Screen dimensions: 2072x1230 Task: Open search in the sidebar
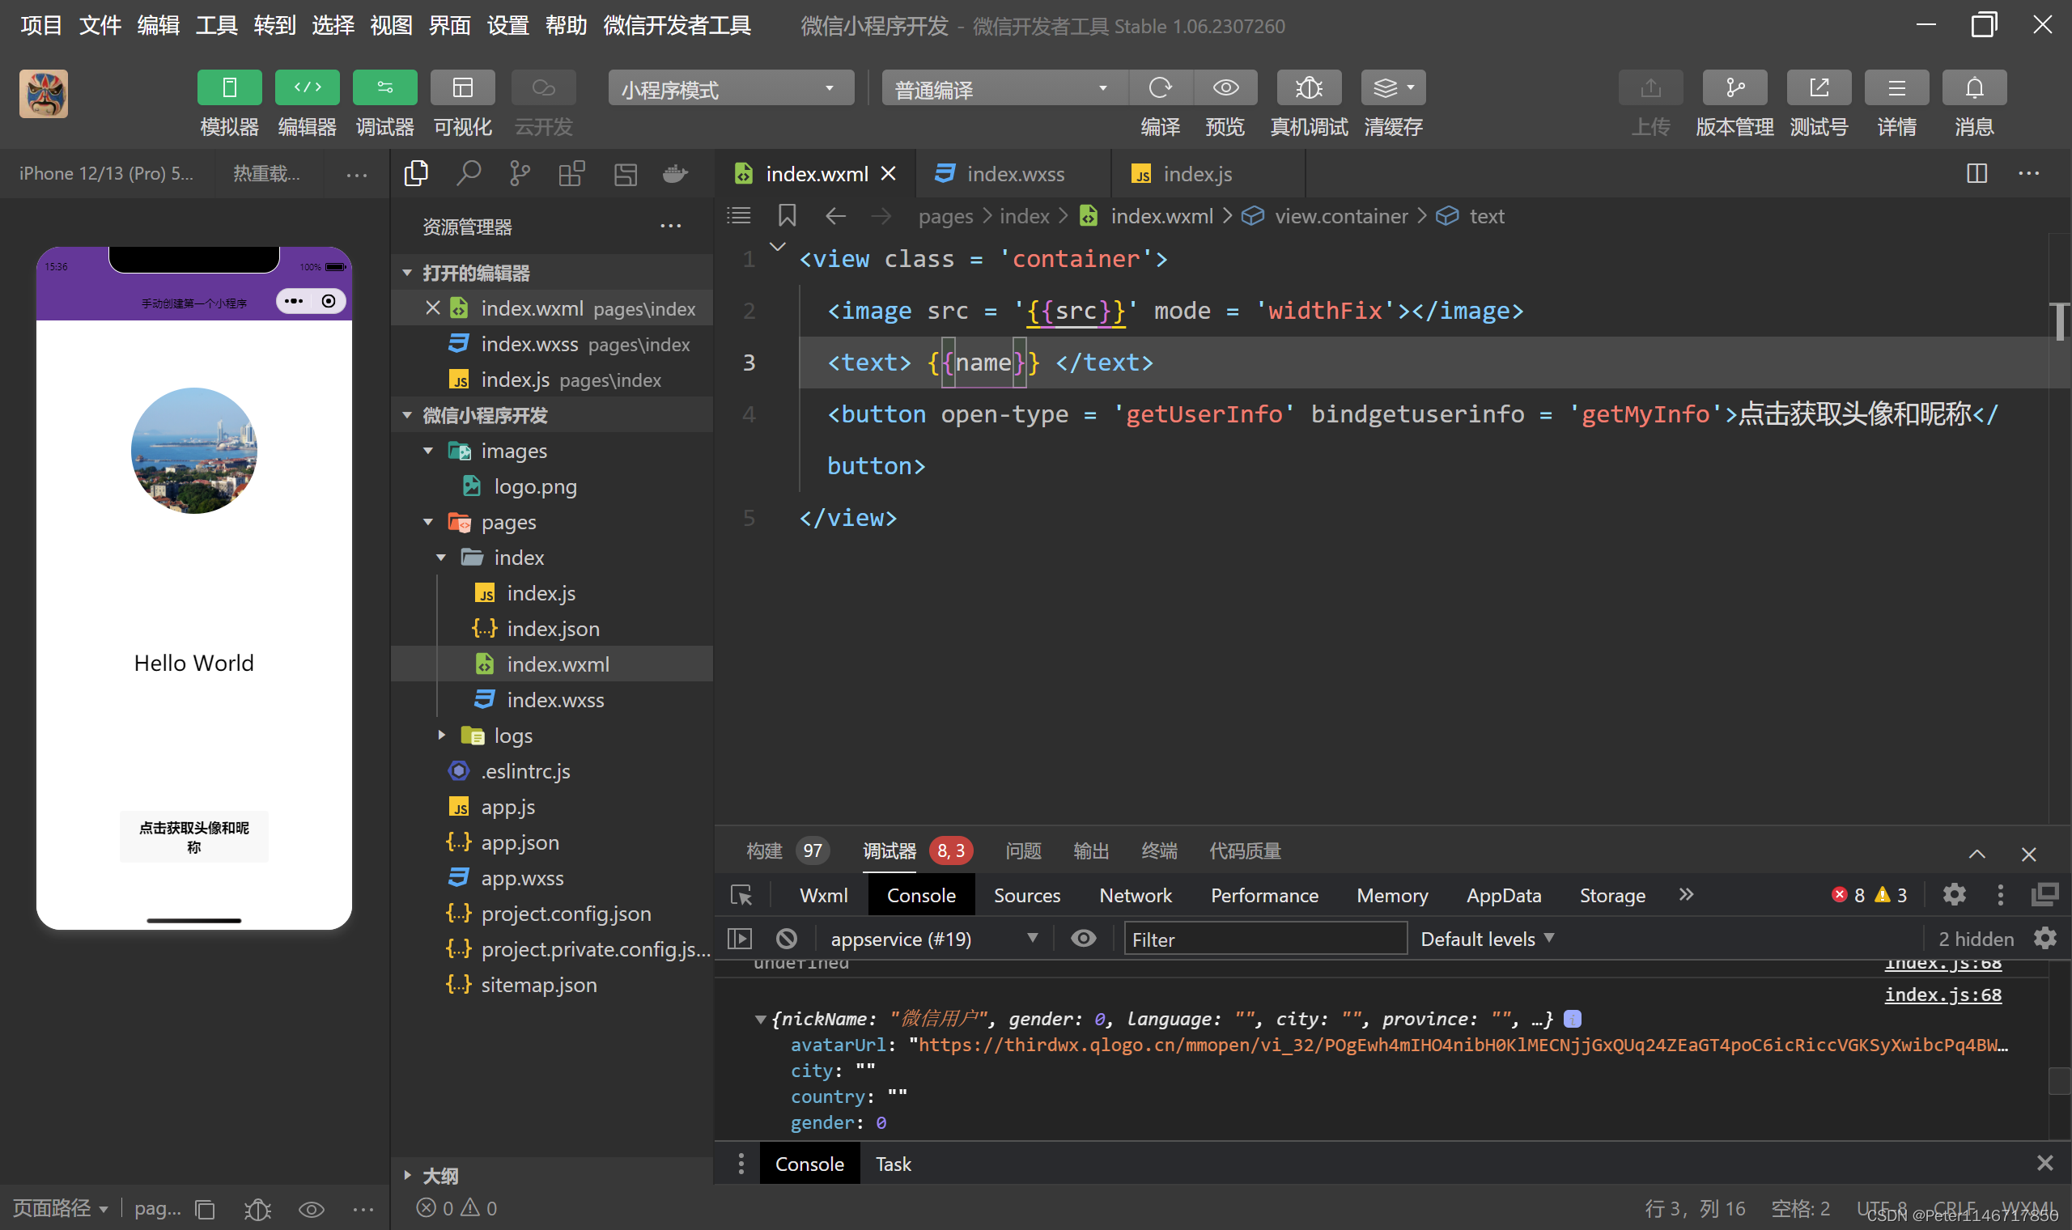[x=469, y=174]
